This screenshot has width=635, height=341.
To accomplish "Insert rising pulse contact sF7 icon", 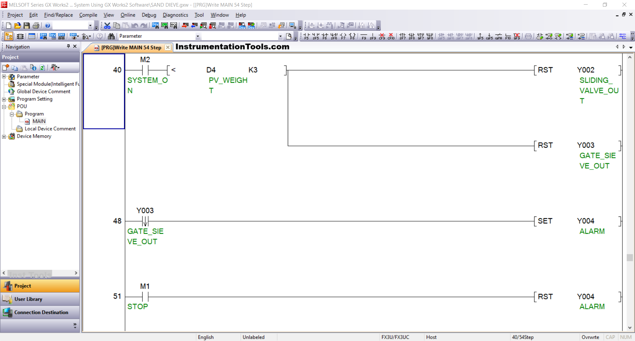I will click(402, 36).
